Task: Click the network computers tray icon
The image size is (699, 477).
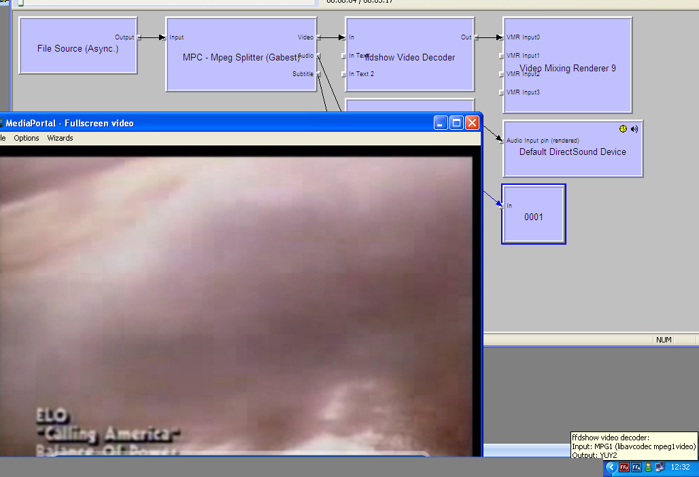Action: coord(660,467)
